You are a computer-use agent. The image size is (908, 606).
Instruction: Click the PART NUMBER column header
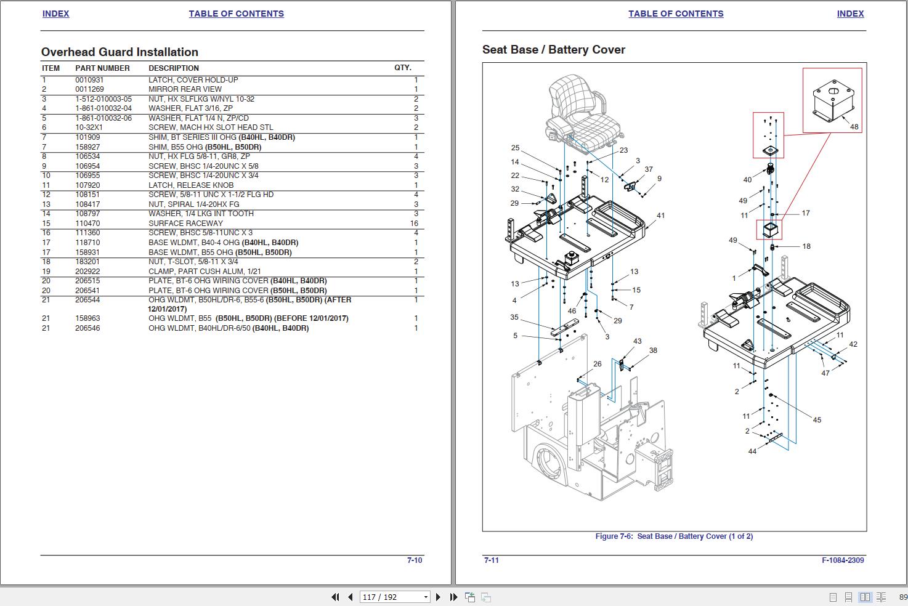click(x=102, y=68)
